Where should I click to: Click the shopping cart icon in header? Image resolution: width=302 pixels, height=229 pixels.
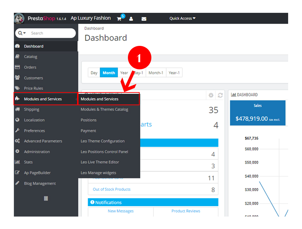pos(119,19)
